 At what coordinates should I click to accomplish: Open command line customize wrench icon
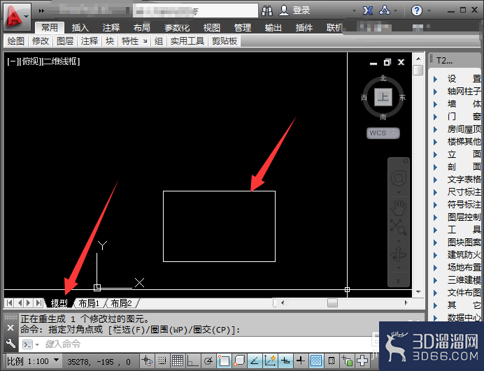click(10, 343)
